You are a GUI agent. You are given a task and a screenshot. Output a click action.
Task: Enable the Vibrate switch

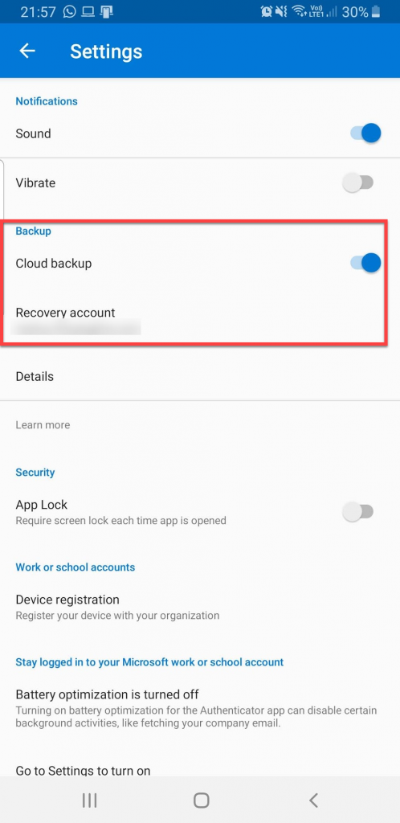click(x=357, y=182)
